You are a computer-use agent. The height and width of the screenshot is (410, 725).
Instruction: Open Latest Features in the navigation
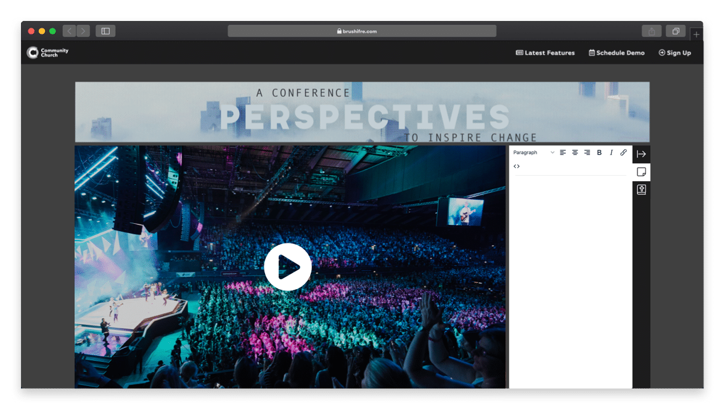click(x=545, y=53)
